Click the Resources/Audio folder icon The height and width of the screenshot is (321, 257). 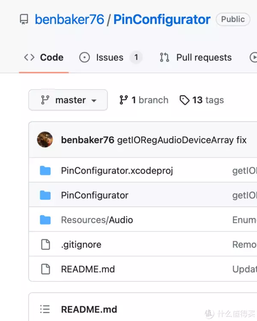click(x=45, y=220)
